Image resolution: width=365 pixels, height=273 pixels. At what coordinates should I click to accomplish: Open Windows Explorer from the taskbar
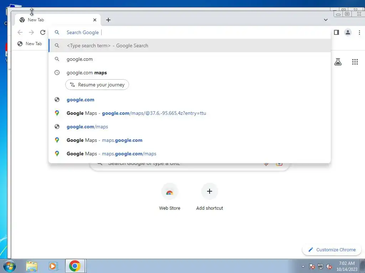click(x=32, y=266)
